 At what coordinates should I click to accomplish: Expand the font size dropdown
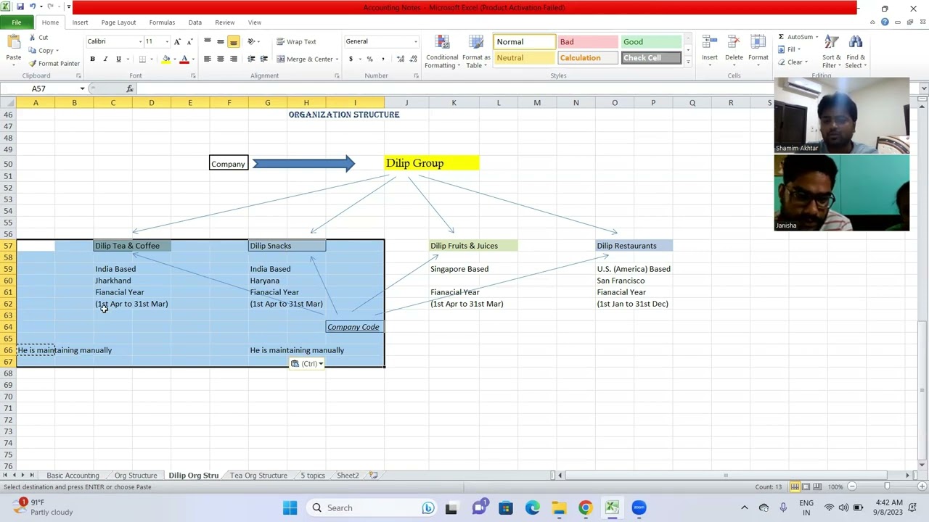pos(167,41)
